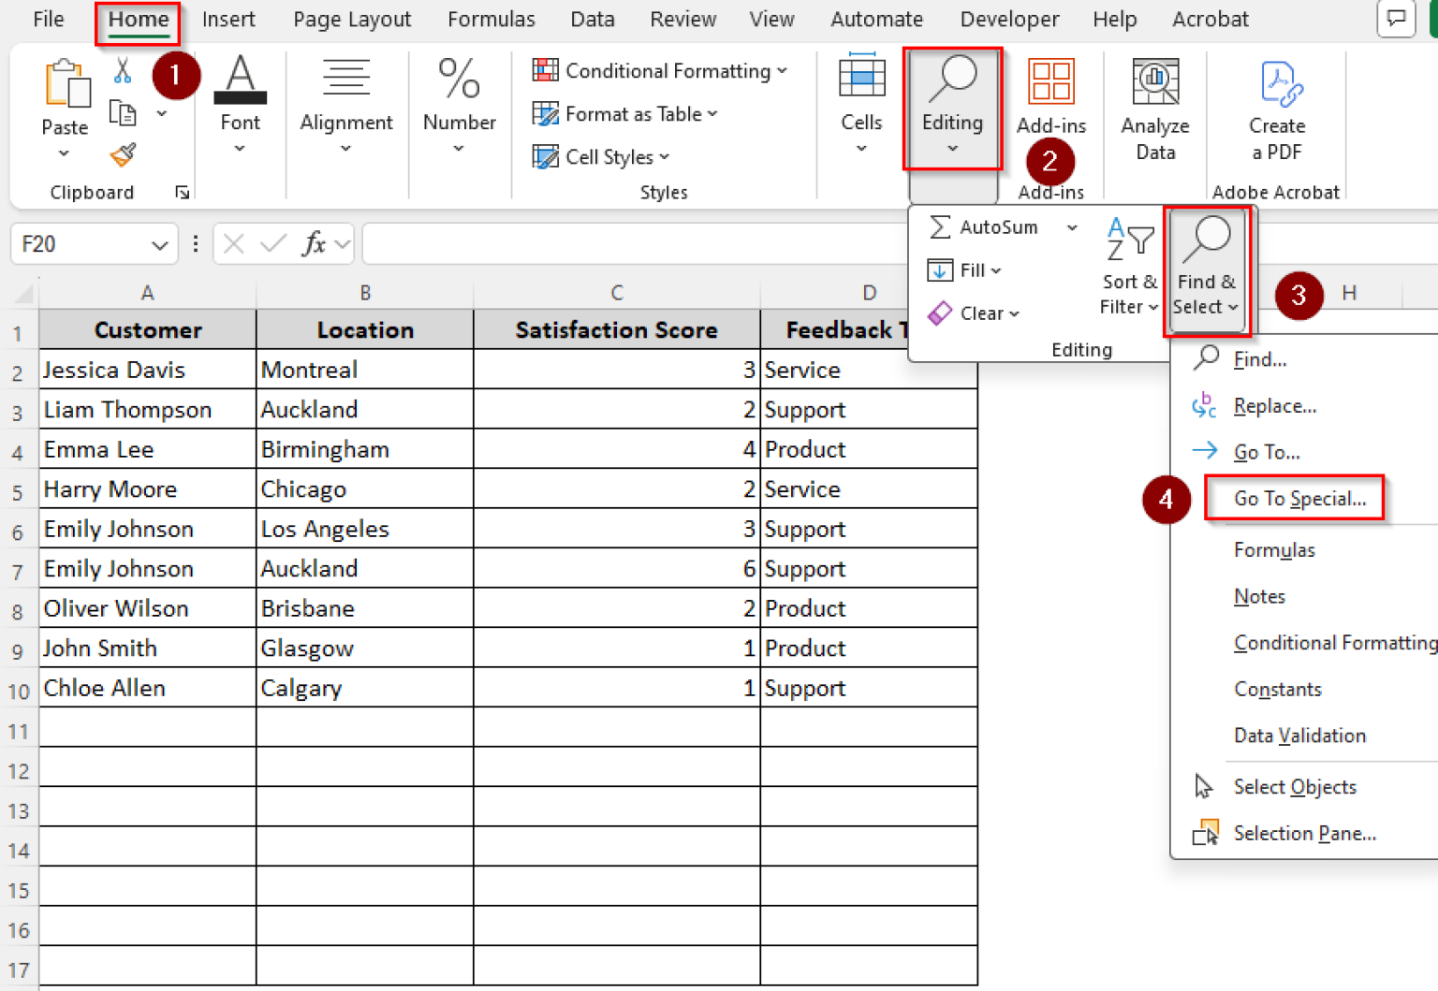Select the Cut (scissors) icon
The width and height of the screenshot is (1438, 991).
tap(121, 70)
